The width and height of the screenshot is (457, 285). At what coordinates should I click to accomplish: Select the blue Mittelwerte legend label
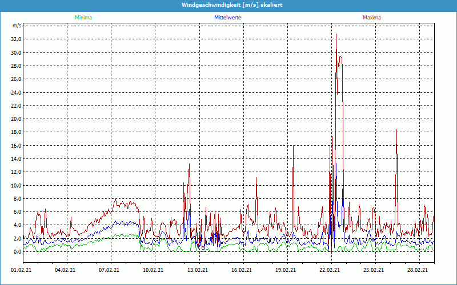pyautogui.click(x=227, y=18)
